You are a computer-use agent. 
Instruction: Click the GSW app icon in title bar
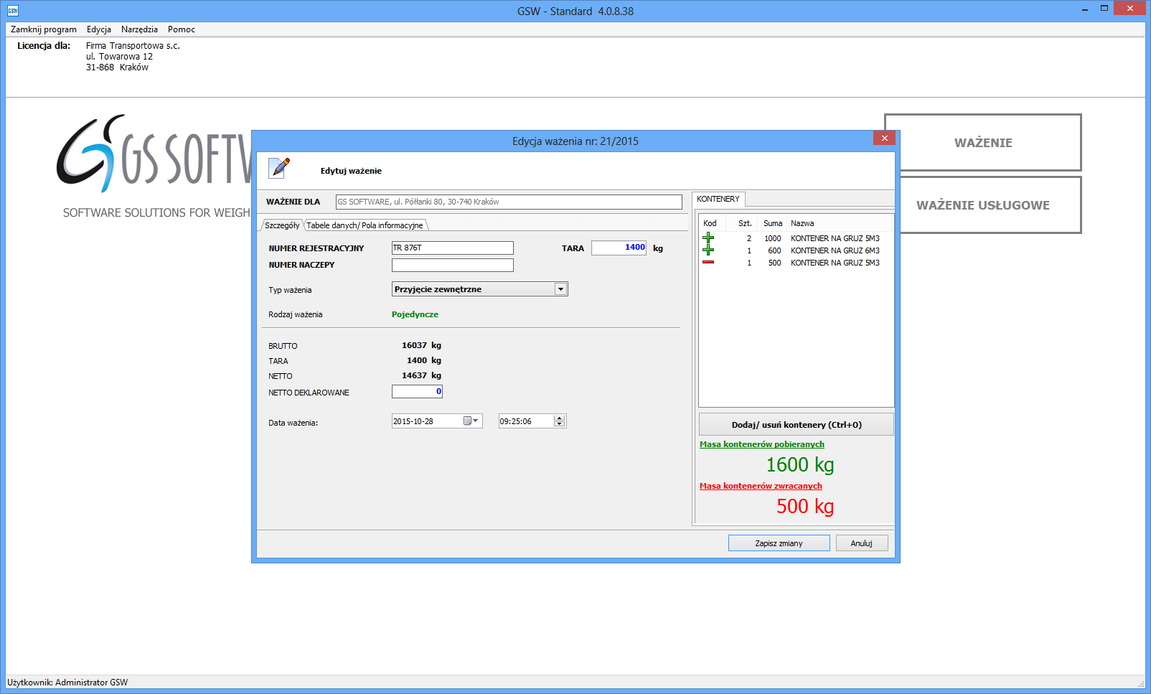point(12,11)
